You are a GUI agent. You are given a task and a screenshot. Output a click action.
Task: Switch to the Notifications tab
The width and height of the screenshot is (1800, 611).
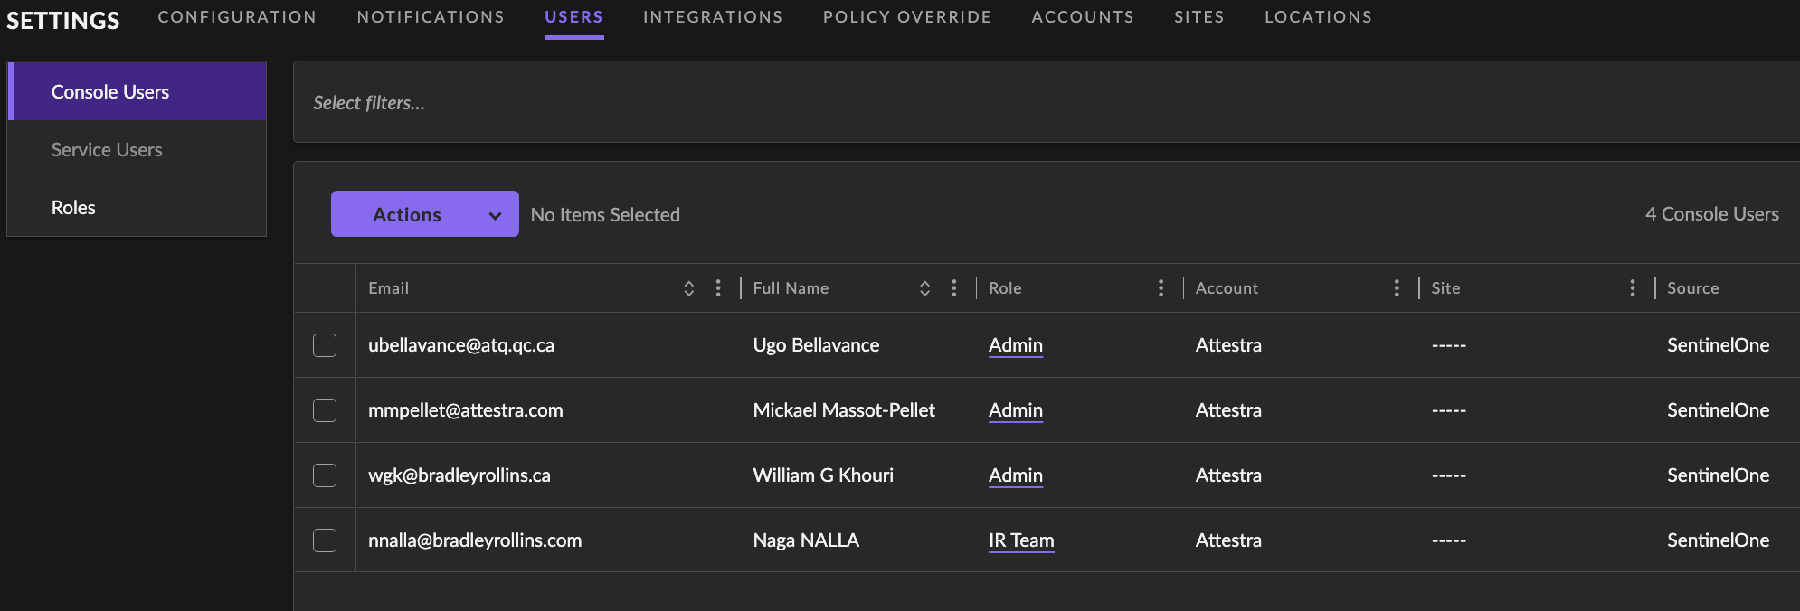coord(431,17)
